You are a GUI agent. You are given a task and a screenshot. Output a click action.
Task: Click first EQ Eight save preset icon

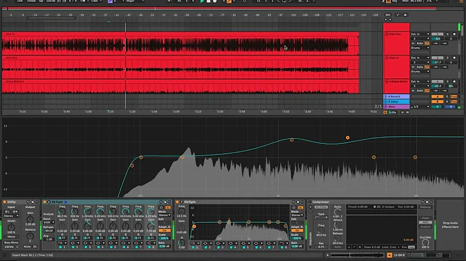click(165, 202)
